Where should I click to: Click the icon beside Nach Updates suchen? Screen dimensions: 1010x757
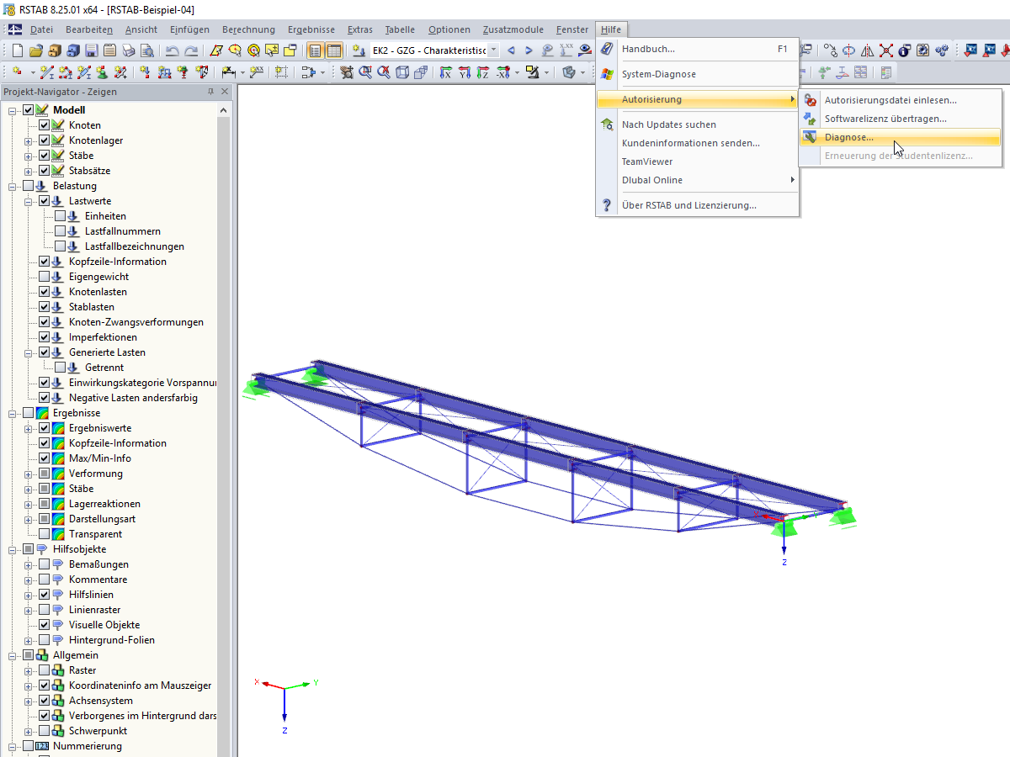[607, 124]
